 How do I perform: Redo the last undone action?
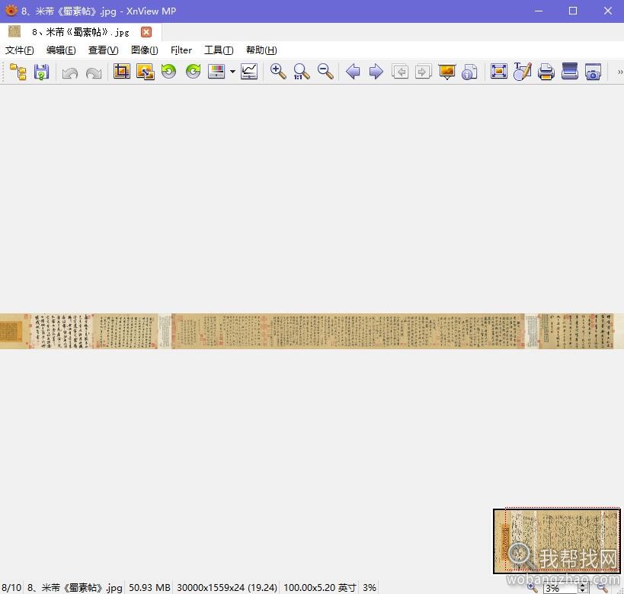[x=94, y=73]
